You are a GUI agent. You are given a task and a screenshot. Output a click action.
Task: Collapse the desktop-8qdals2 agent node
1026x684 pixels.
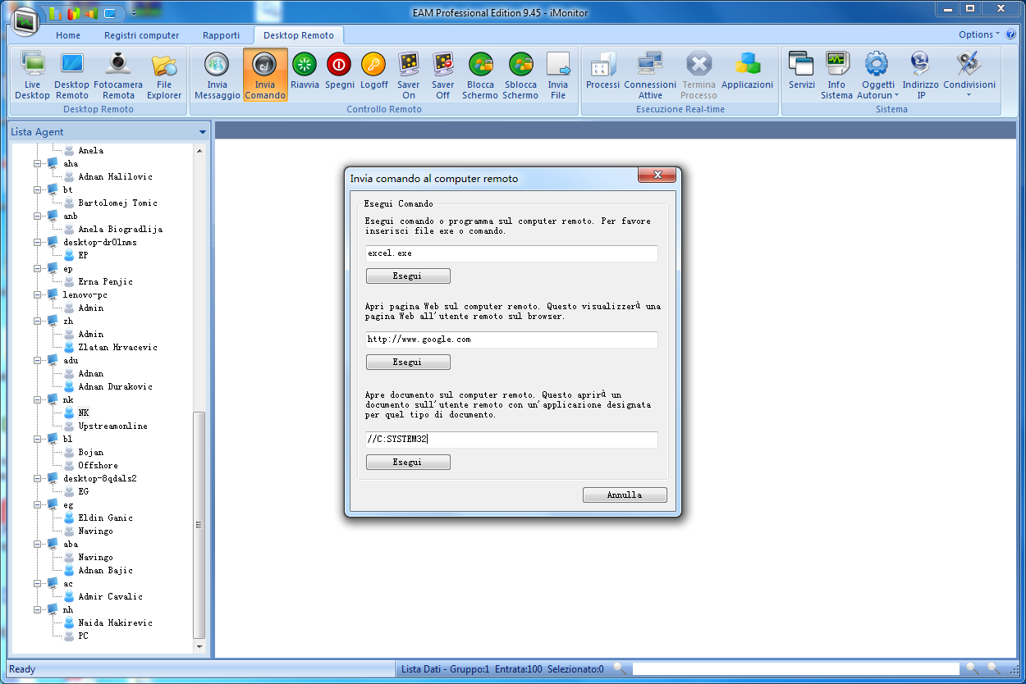38,479
